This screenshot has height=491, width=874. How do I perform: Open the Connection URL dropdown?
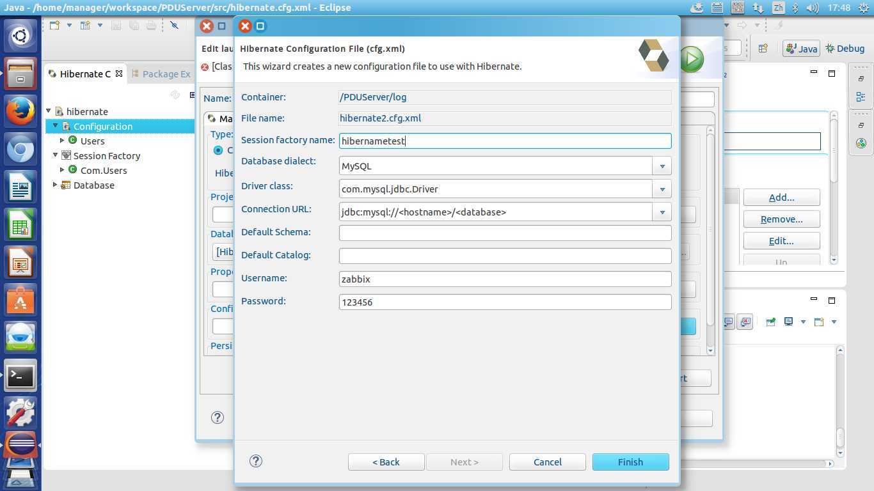click(662, 212)
